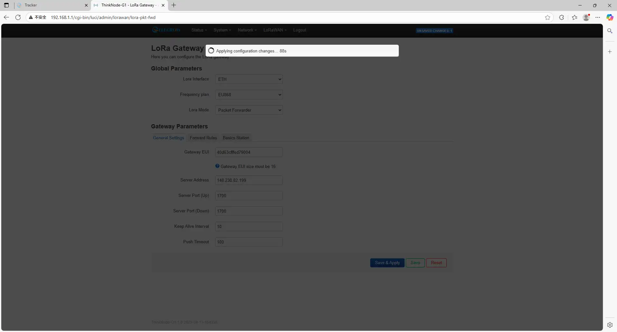Click the Save & Apply button
This screenshot has width=617, height=332.
(x=387, y=263)
